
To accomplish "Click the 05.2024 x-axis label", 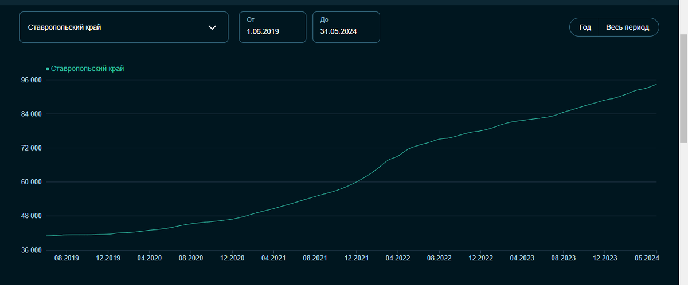I will click(648, 259).
